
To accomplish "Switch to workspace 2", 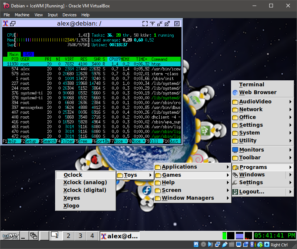I will point(69,236).
